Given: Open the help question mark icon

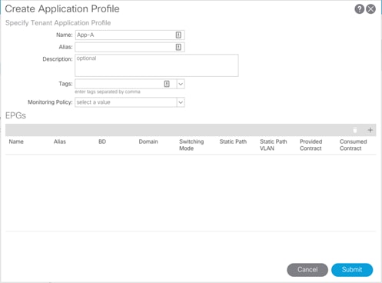Looking at the screenshot, I should coord(359,9).
